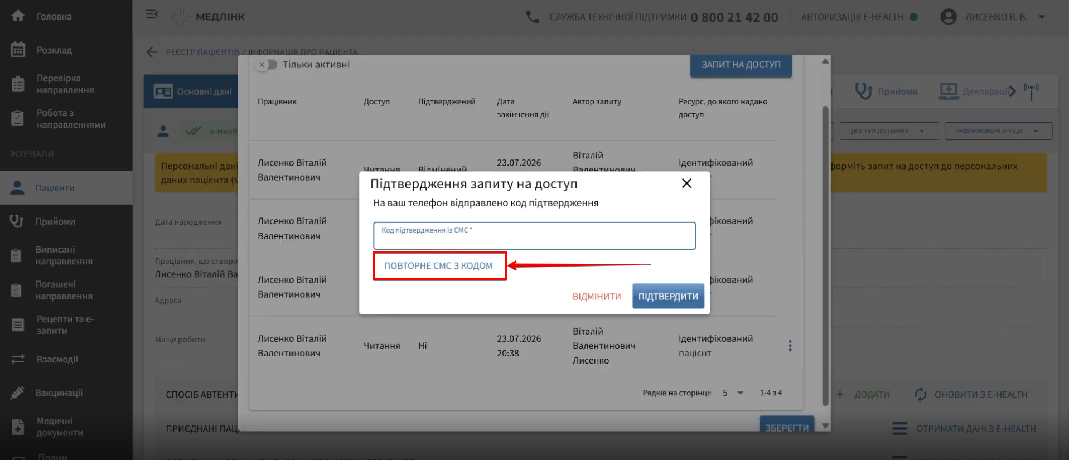1069x460 pixels.
Task: Click Перевірка направлення clipboard icon
Action: [18, 84]
